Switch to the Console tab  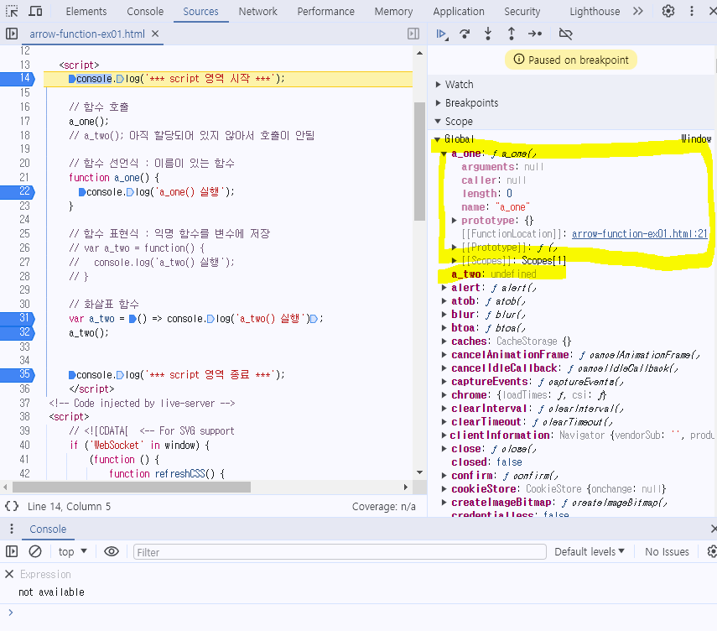(145, 11)
